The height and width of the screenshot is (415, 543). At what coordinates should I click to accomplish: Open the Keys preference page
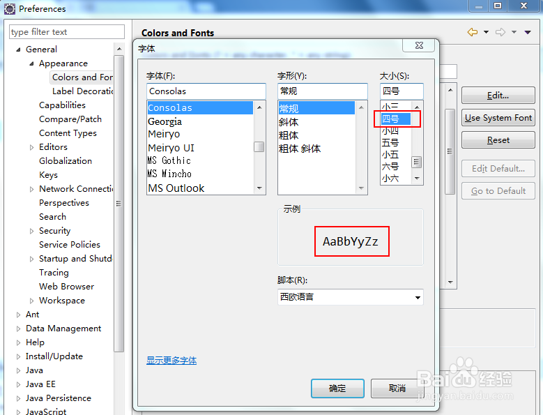point(49,175)
